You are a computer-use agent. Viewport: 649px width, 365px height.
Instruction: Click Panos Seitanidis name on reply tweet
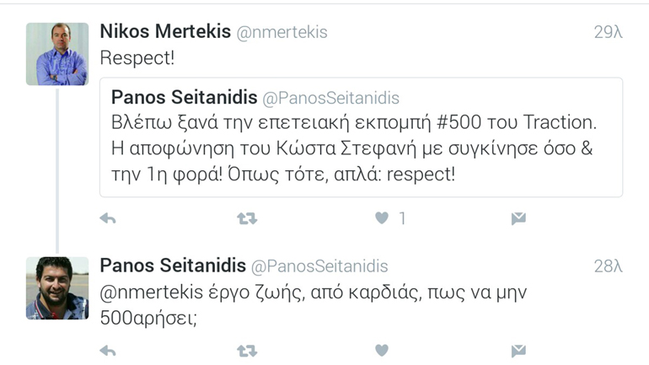point(172,266)
